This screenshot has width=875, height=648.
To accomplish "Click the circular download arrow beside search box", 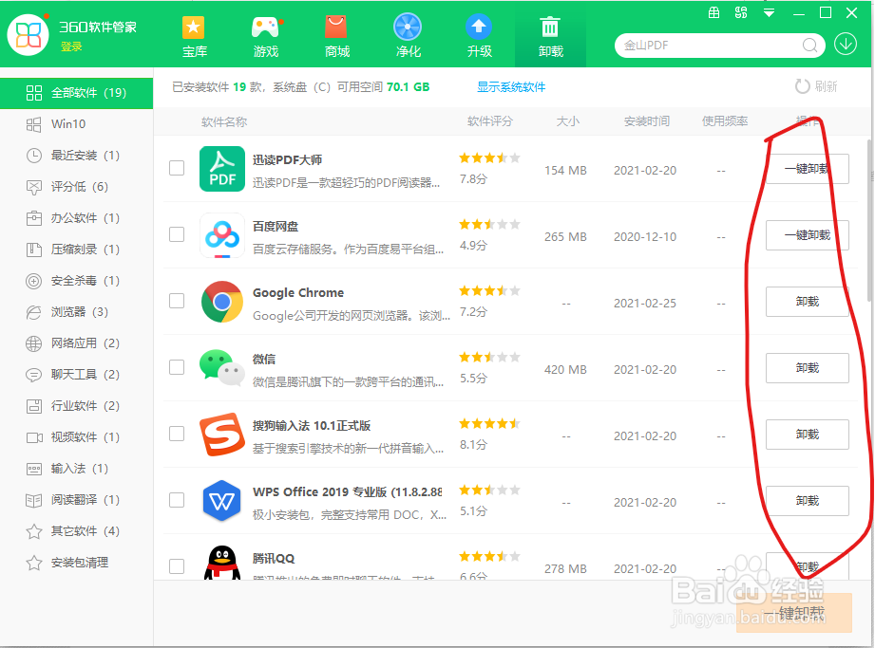I will pos(845,45).
